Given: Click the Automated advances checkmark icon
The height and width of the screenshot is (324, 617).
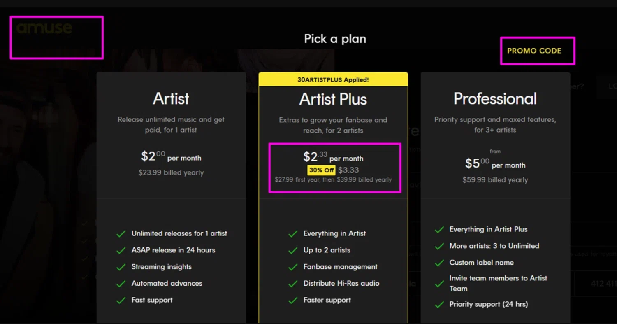Looking at the screenshot, I should pos(121,284).
